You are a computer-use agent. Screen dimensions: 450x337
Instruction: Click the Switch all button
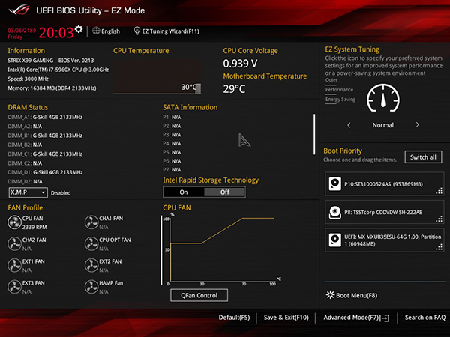click(x=423, y=157)
